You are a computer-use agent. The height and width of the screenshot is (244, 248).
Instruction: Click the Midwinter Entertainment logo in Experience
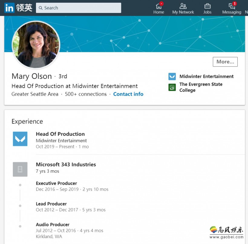click(20, 139)
